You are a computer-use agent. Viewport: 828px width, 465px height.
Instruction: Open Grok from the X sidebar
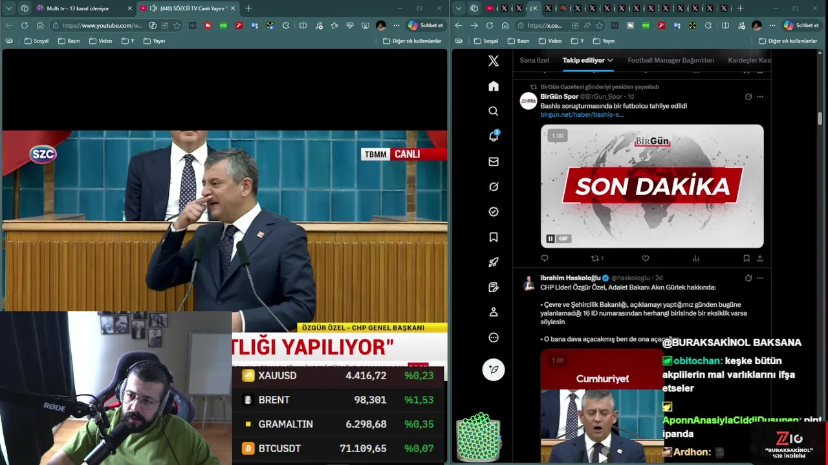tap(494, 187)
